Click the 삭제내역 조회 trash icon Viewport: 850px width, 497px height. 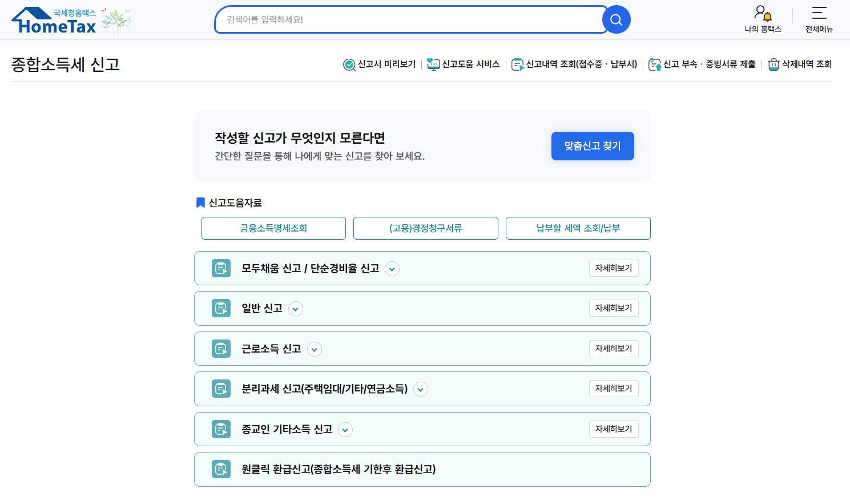[774, 64]
